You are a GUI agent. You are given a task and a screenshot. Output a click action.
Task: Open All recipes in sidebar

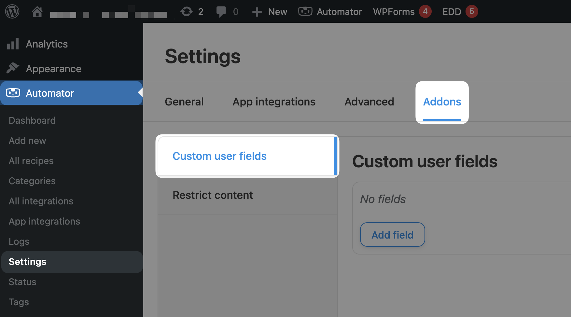pyautogui.click(x=31, y=161)
